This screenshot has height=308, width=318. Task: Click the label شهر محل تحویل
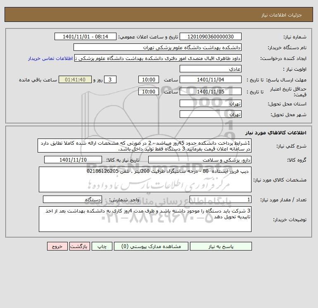pyautogui.click(x=288, y=115)
